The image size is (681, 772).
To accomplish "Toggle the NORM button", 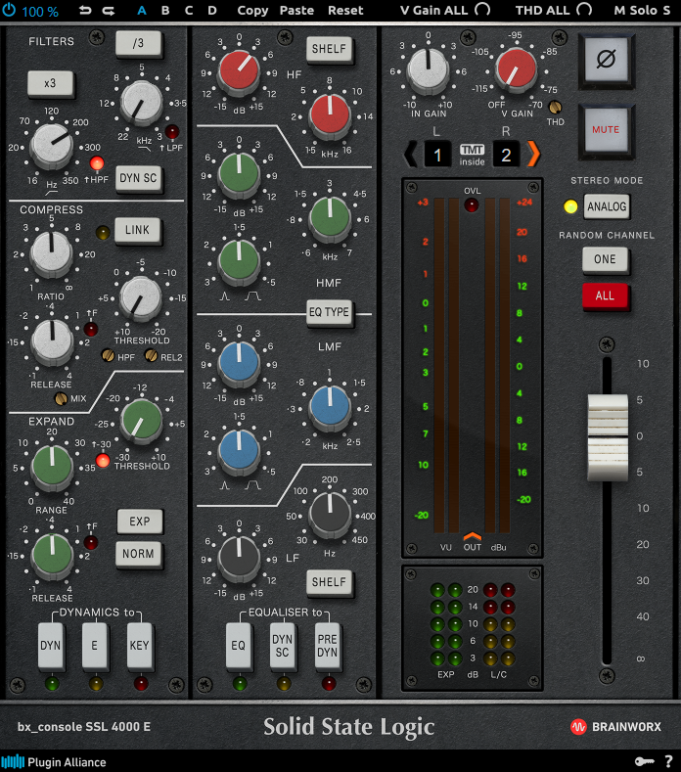I will 138,554.
